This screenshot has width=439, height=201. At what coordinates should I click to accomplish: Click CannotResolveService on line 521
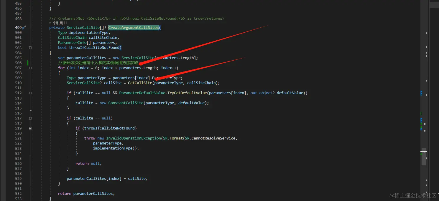(x=214, y=138)
